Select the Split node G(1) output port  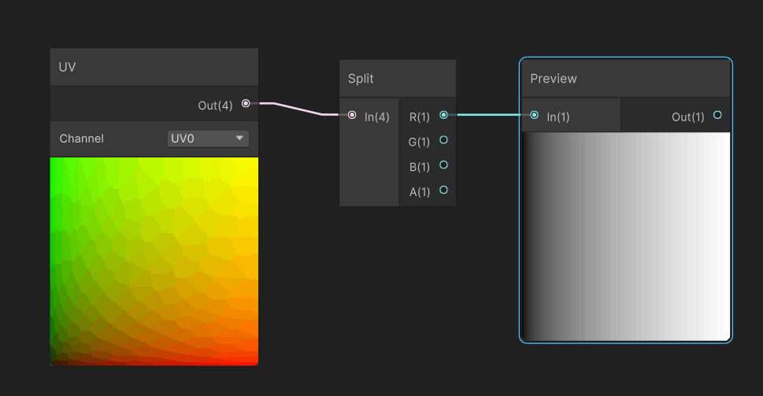point(443,140)
